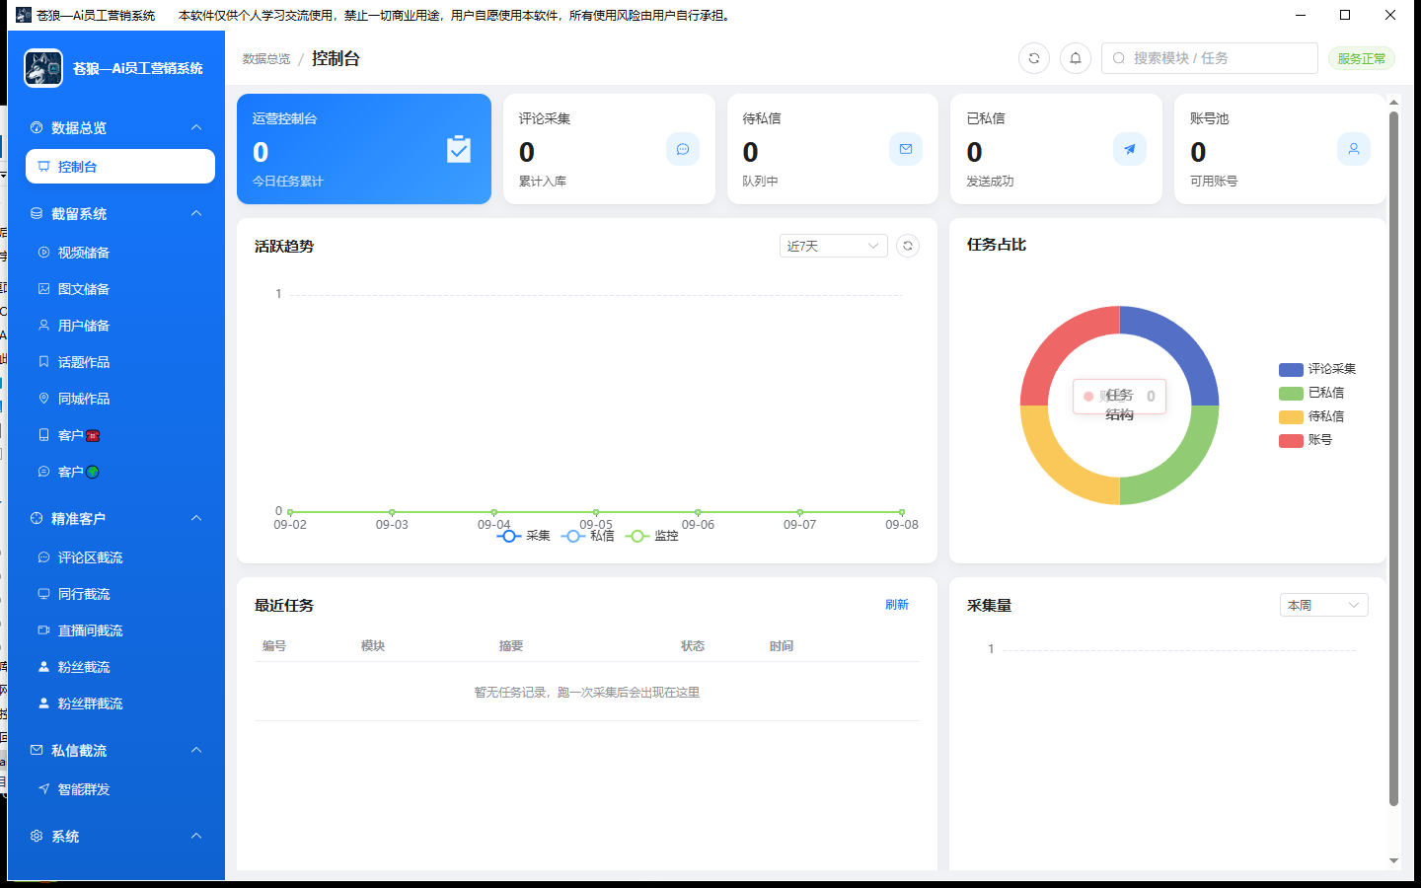Click the 账号池 user icon

1354,149
